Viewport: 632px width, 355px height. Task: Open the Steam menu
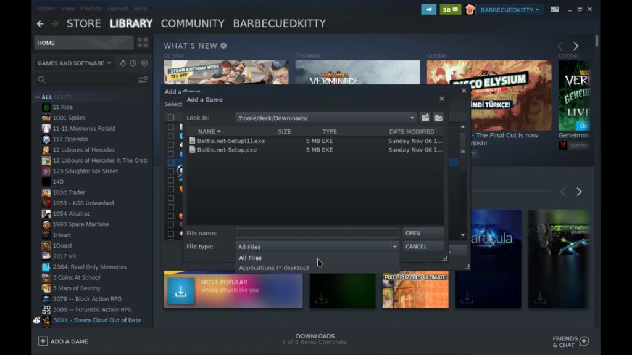click(46, 9)
